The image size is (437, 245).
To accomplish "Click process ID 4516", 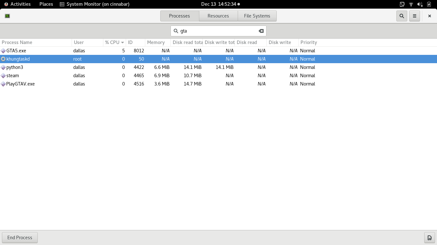I will [x=139, y=84].
